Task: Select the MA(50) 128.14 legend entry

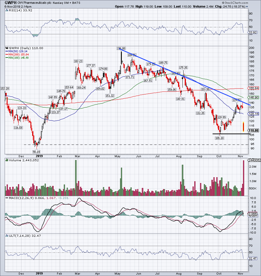Action: (x=17, y=51)
